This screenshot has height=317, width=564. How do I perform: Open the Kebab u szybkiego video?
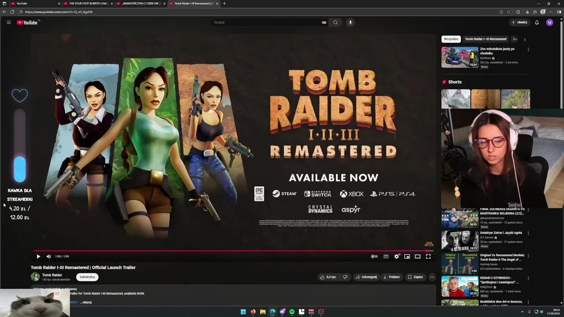460,286
